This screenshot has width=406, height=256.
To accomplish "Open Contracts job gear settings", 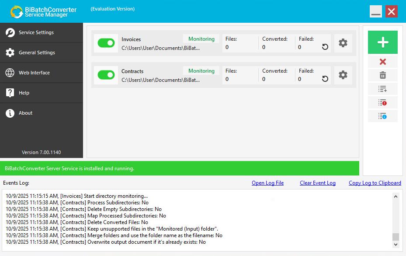I will tap(343, 75).
